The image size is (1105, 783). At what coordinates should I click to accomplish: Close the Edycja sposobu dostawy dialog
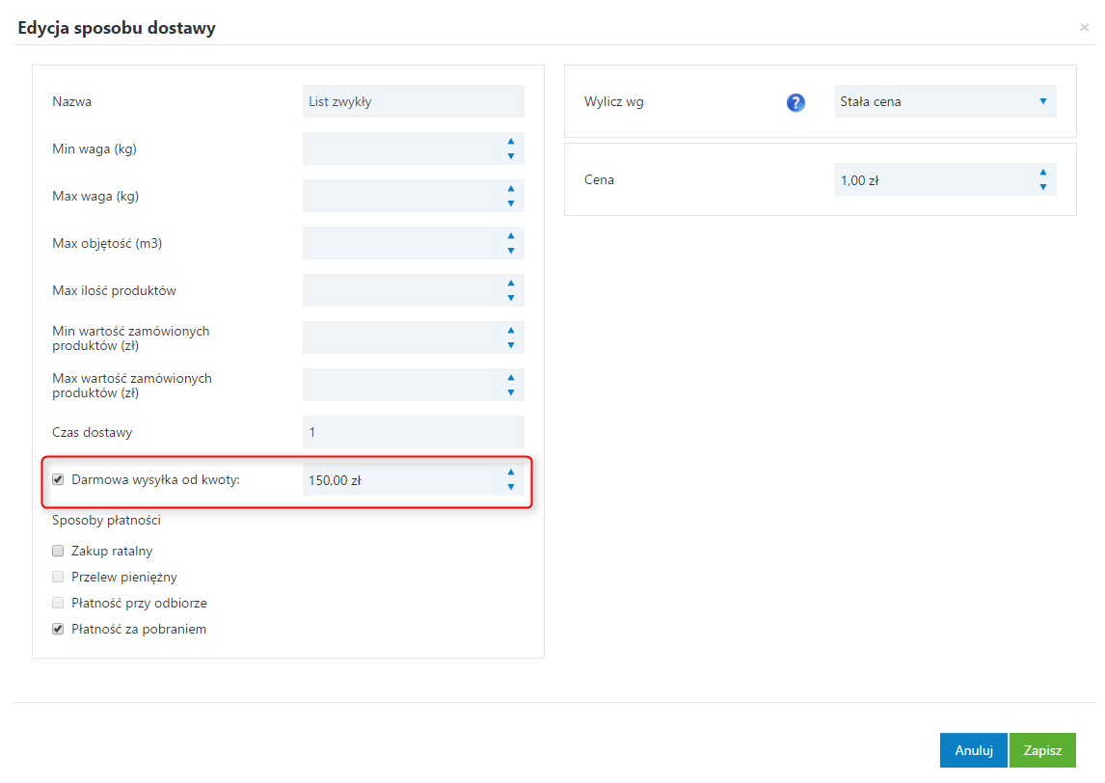coord(1084,28)
